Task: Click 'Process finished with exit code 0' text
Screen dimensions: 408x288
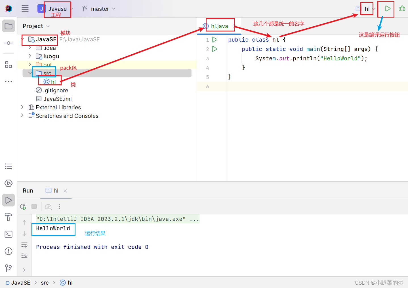Action: pos(92,247)
